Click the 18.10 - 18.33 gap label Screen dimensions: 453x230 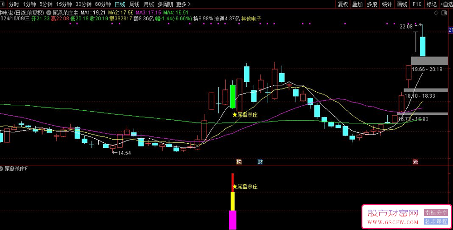pos(420,96)
